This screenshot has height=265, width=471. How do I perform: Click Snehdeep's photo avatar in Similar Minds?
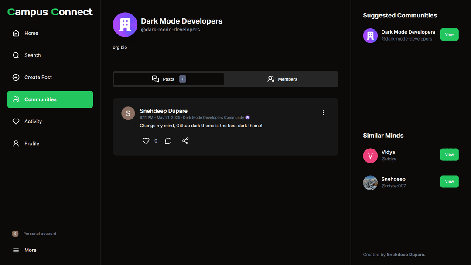click(370, 183)
